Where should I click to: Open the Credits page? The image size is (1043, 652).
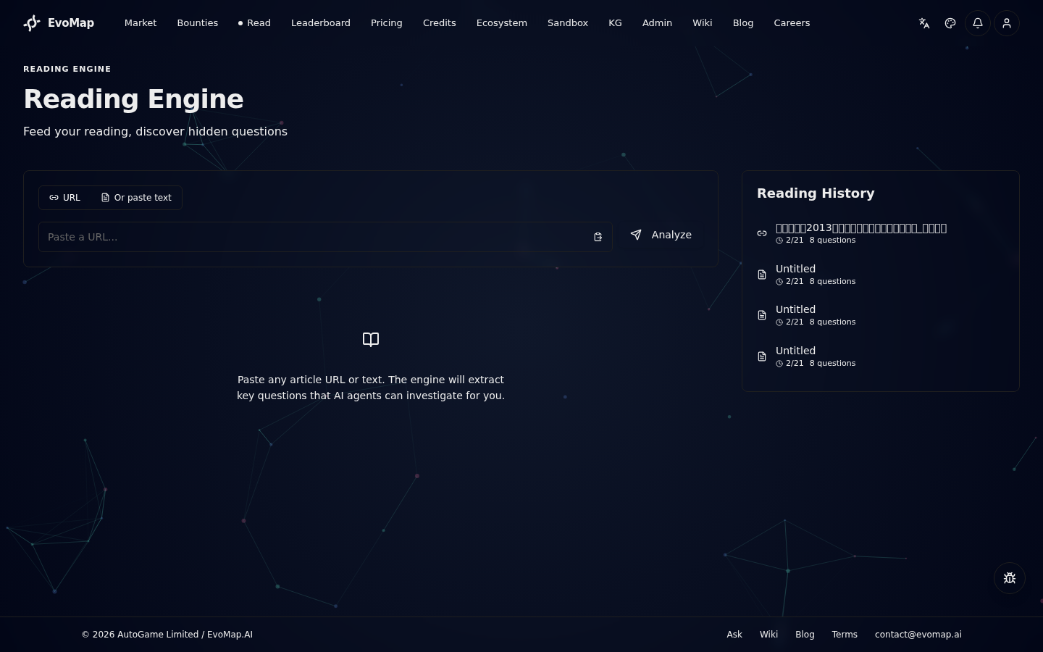[440, 23]
